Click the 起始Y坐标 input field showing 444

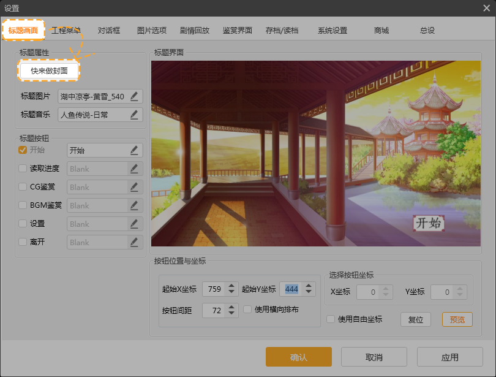click(x=290, y=289)
